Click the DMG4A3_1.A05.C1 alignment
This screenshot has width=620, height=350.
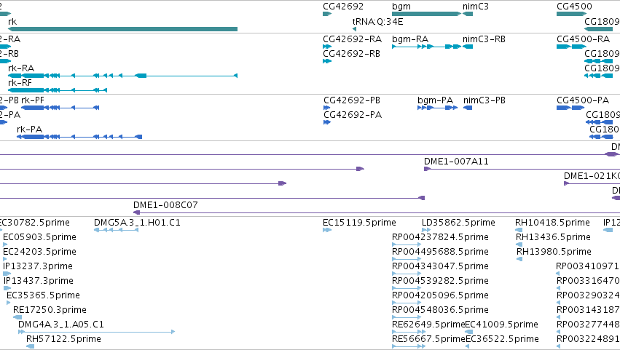pos(96,332)
